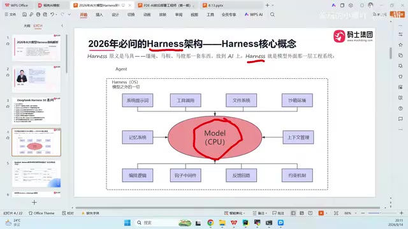Collapse the slide thumbnail panel with the chevron

click(x=62, y=25)
